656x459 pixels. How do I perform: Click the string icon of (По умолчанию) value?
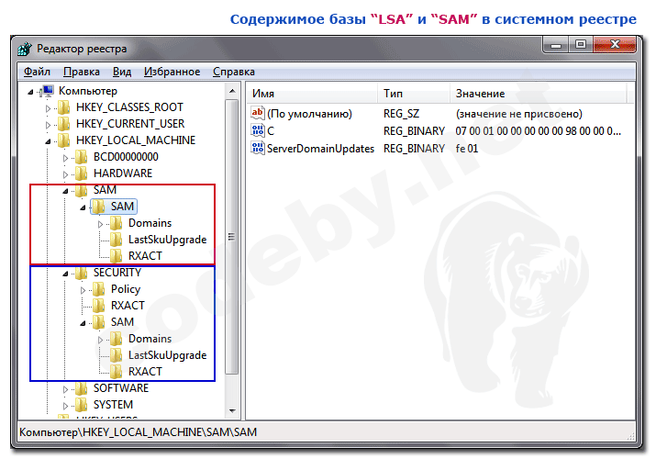coord(257,113)
